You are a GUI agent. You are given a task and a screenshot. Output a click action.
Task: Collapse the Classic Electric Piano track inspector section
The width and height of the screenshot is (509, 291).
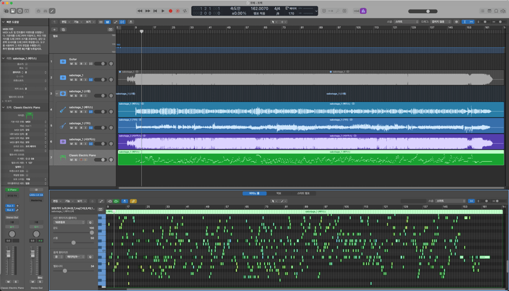[x=2, y=107]
